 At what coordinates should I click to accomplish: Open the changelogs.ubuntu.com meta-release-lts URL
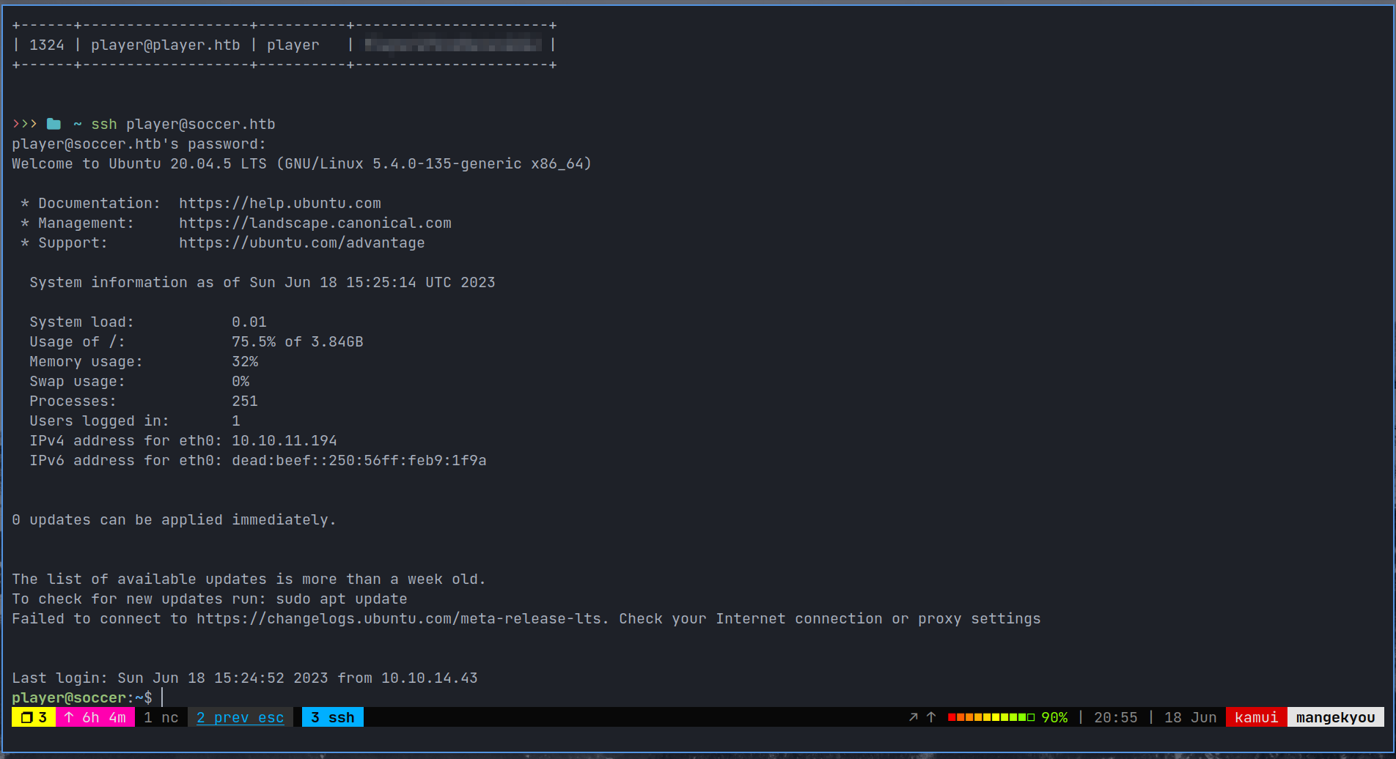click(401, 618)
